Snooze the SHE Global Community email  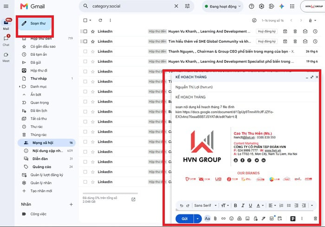pos(315,41)
